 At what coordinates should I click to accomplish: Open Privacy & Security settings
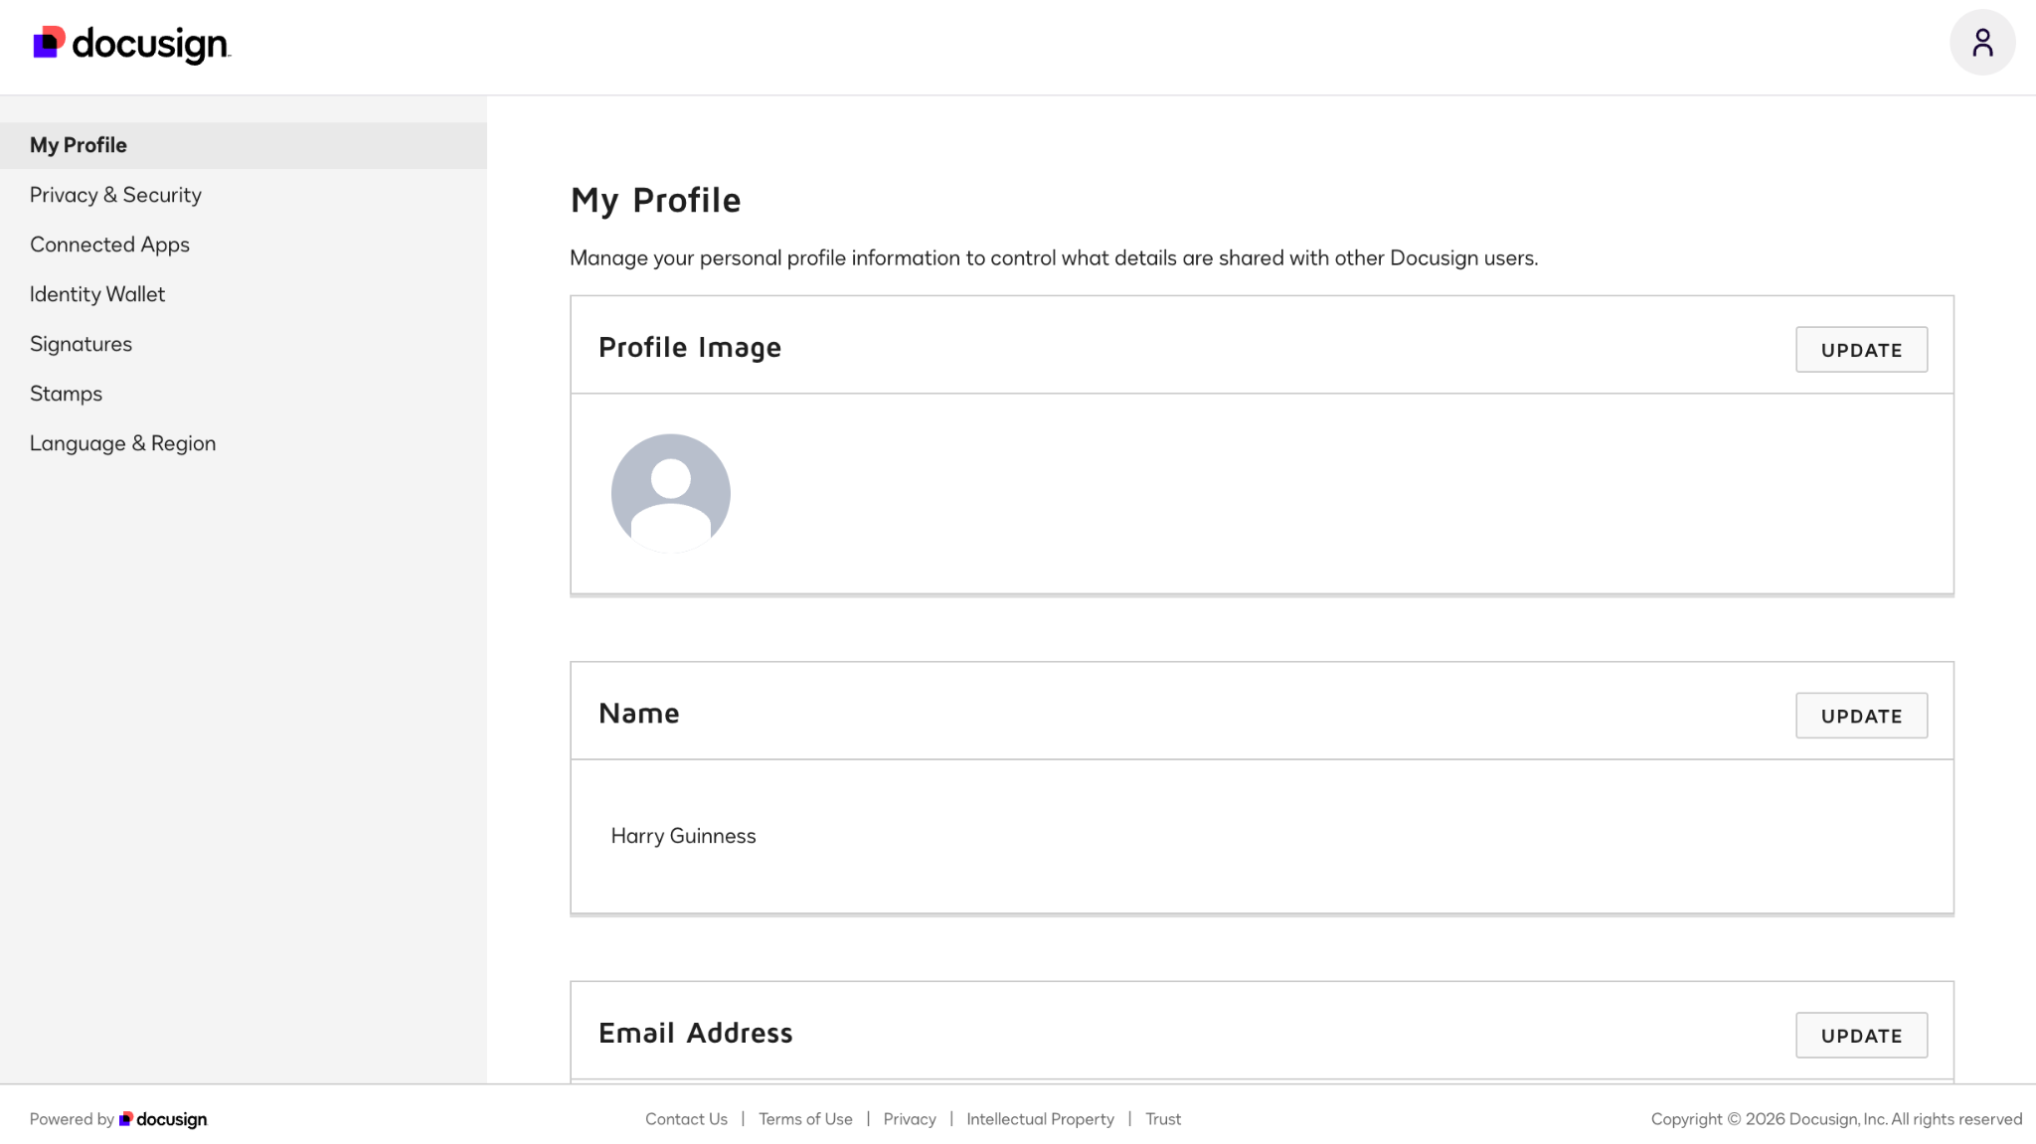coord(115,195)
